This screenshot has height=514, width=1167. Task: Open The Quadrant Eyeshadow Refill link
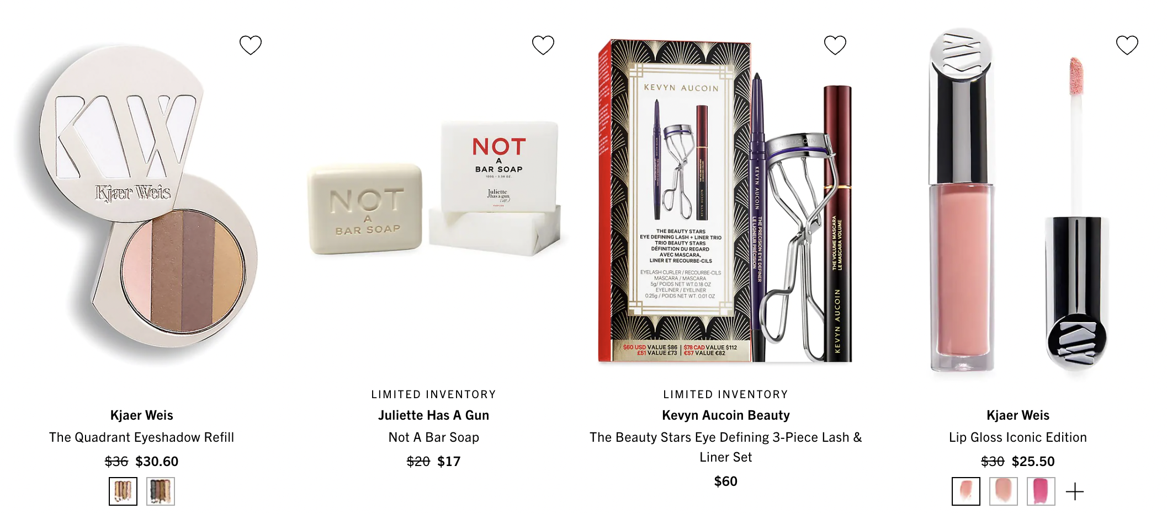141,437
